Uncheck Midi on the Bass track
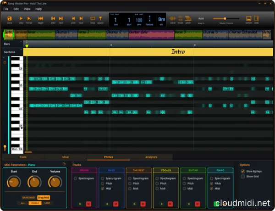 pos(103,189)
